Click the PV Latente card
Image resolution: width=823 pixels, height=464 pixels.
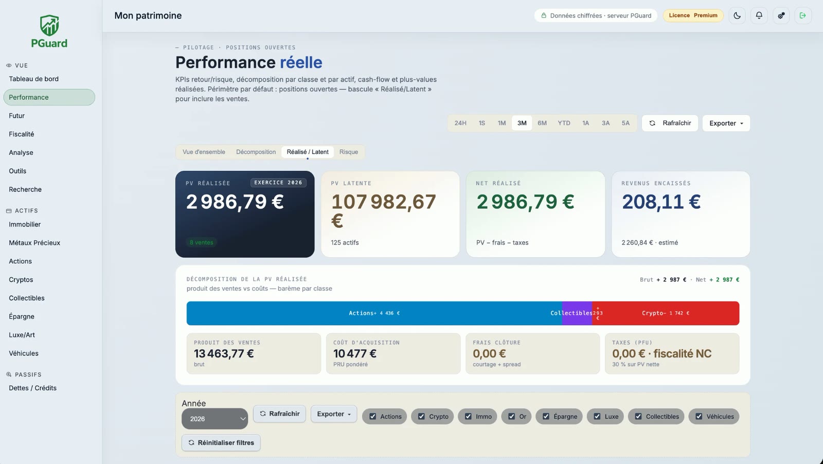pos(390,214)
